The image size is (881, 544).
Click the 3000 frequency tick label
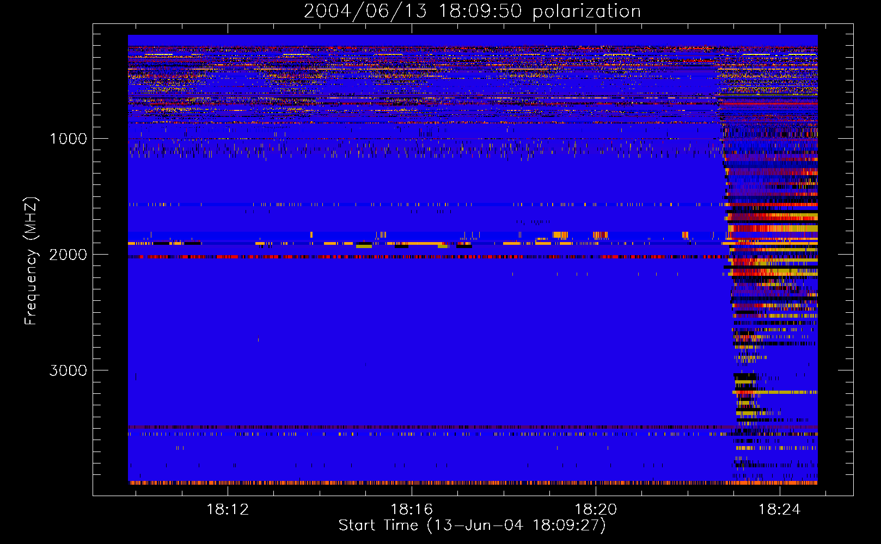click(x=68, y=370)
